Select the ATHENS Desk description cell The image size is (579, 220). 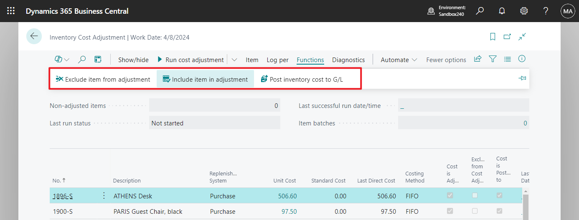(133, 196)
